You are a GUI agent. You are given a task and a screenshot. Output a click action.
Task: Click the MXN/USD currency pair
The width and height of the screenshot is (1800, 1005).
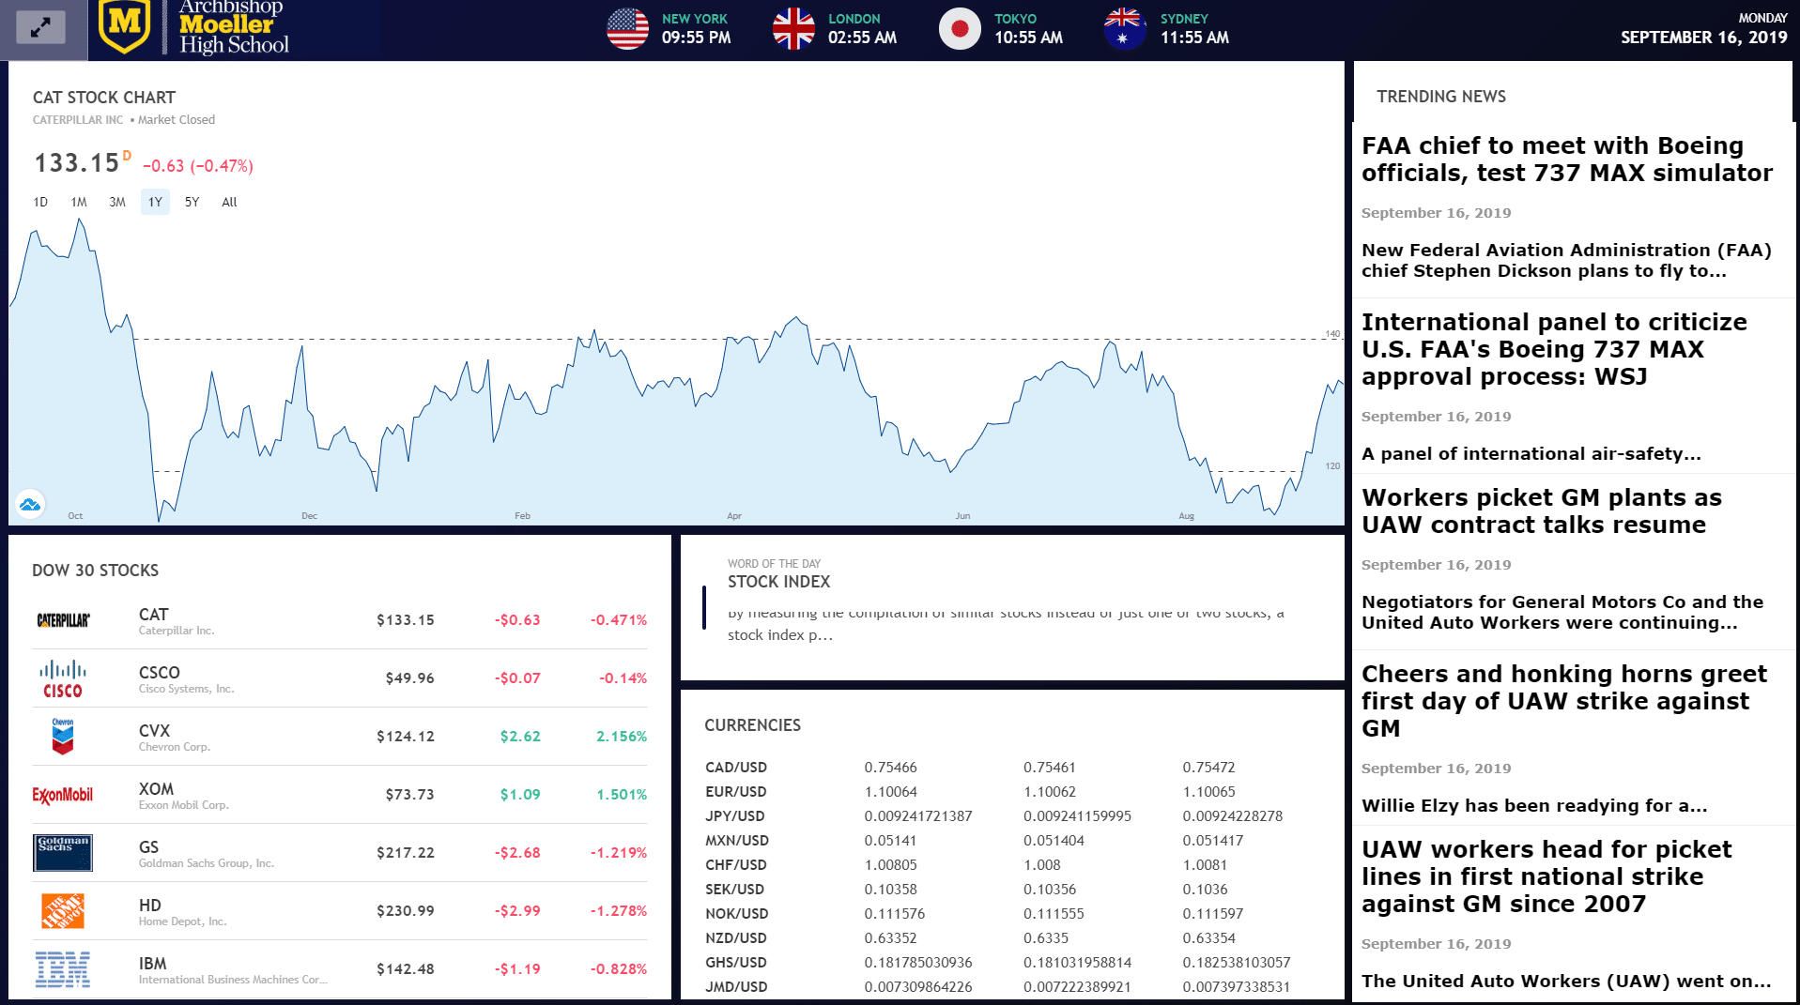737,841
